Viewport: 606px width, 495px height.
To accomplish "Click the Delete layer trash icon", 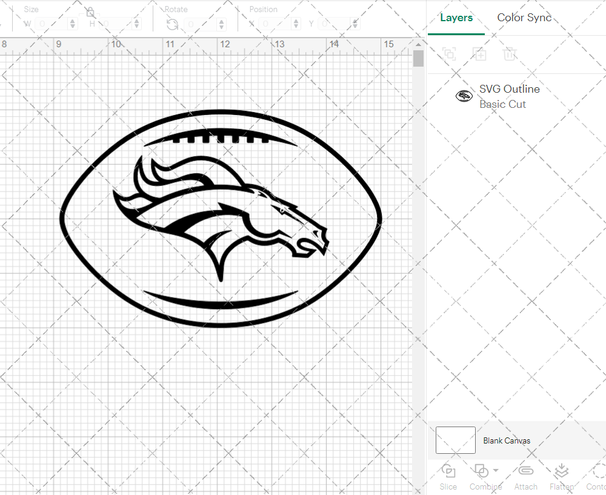I will (510, 54).
